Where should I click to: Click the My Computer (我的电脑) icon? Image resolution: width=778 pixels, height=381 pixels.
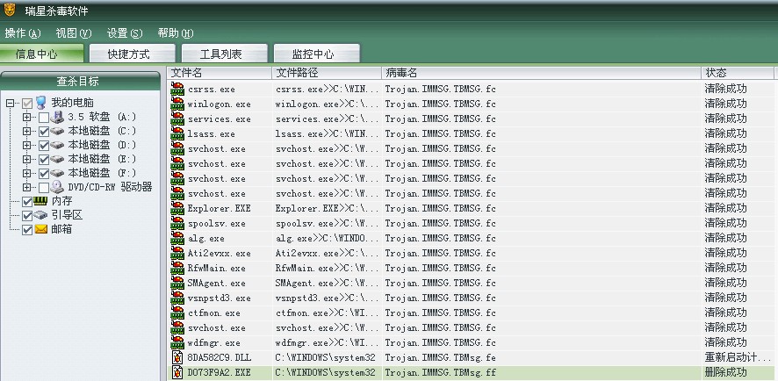(x=41, y=104)
